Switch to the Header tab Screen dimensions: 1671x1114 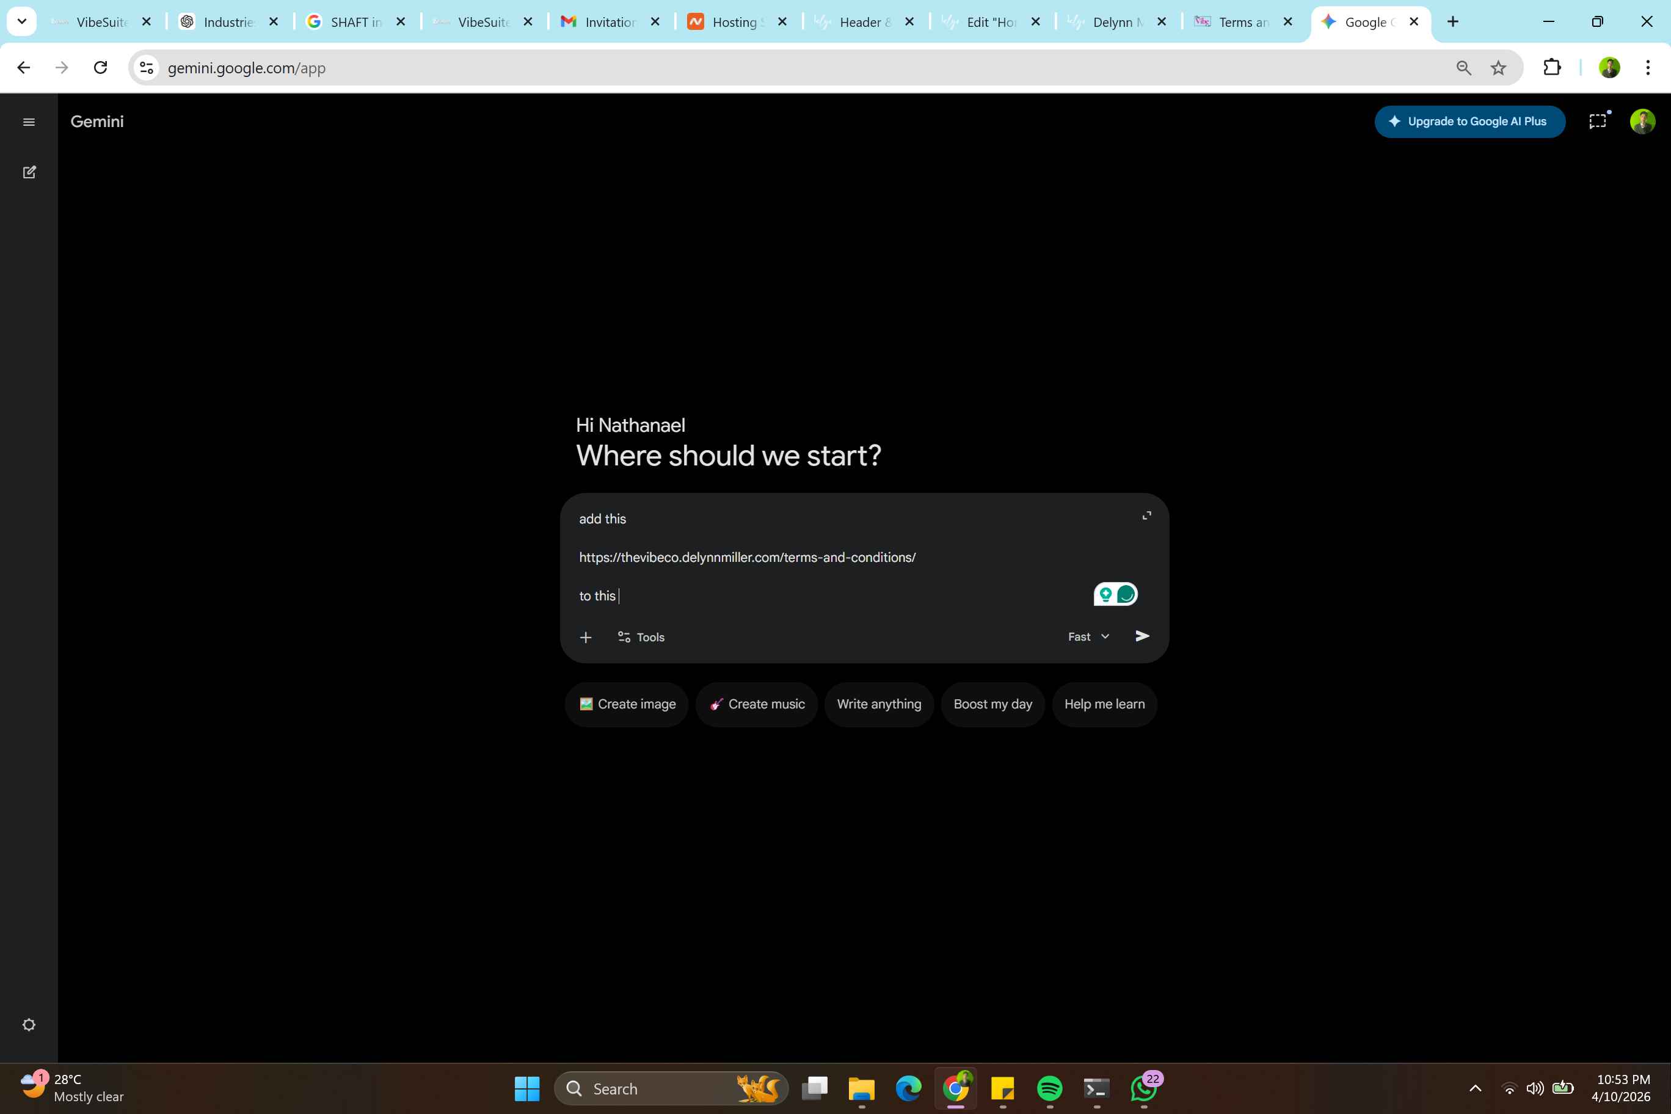pyautogui.click(x=865, y=22)
